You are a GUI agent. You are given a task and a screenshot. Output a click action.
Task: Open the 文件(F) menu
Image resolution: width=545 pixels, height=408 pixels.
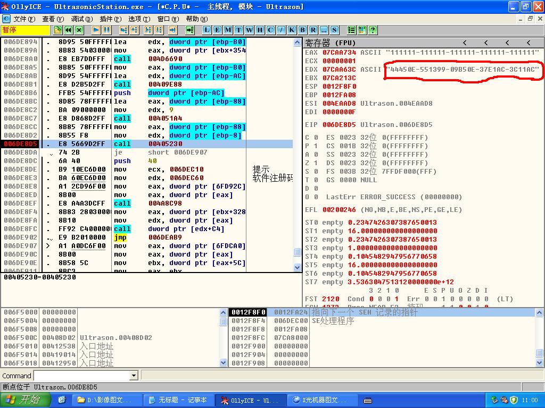tap(24, 19)
